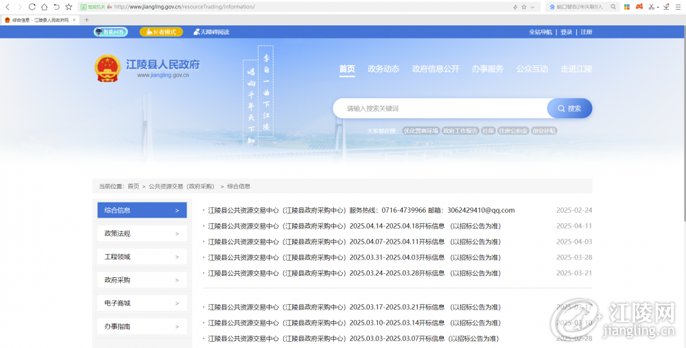Select hot search tag 优化营商环境
This screenshot has width=686, height=348.
(421, 131)
